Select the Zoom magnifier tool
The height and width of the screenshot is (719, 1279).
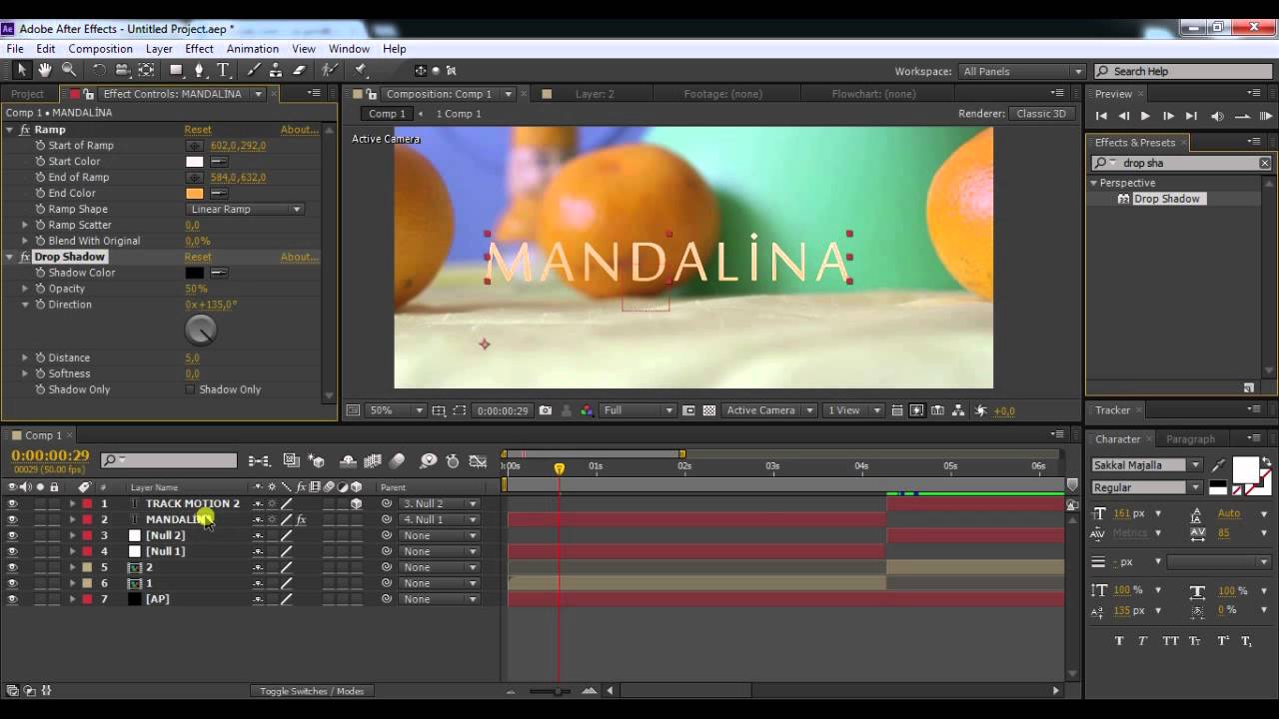pyautogui.click(x=69, y=70)
